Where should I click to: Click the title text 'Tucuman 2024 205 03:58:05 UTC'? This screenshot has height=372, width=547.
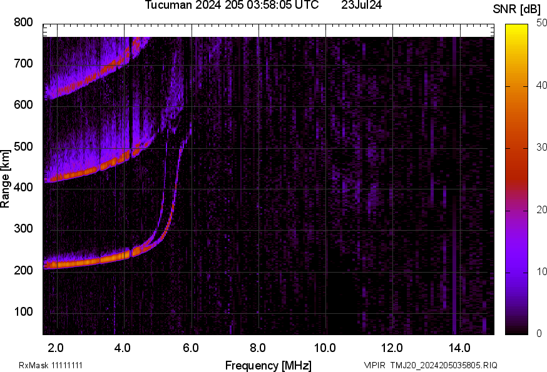pos(232,5)
